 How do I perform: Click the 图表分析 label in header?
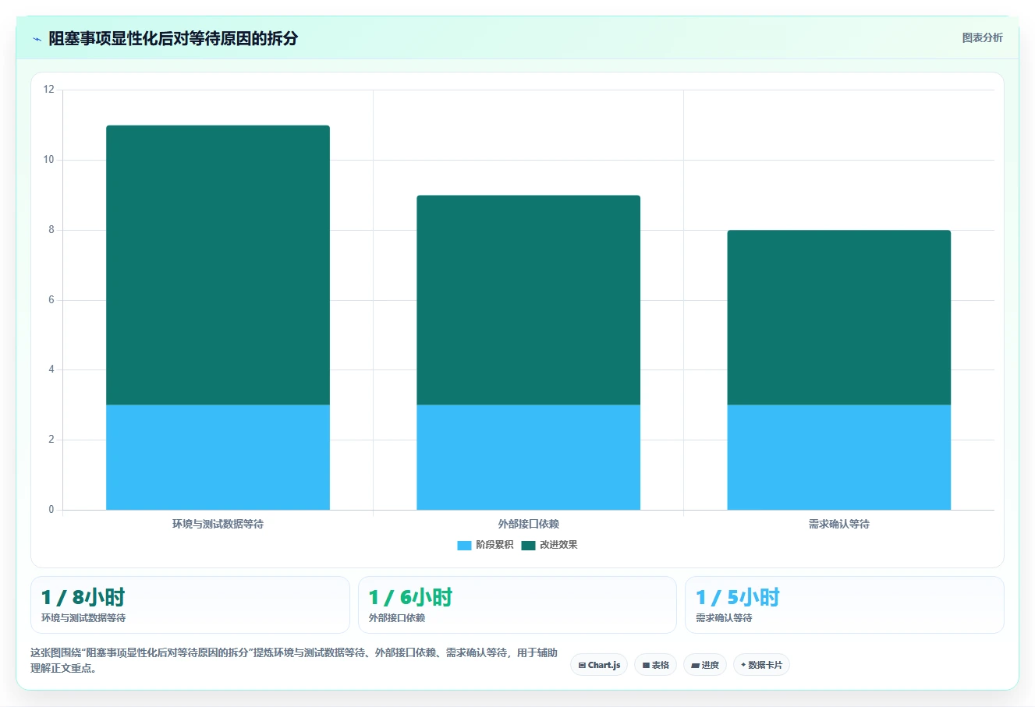pyautogui.click(x=982, y=37)
